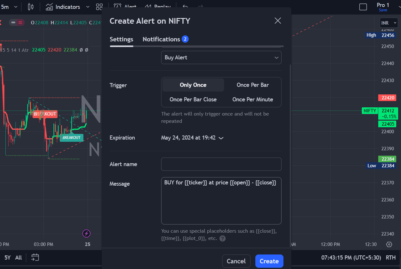Switch to the Settings tab
This screenshot has height=269, width=401.
coord(121,39)
